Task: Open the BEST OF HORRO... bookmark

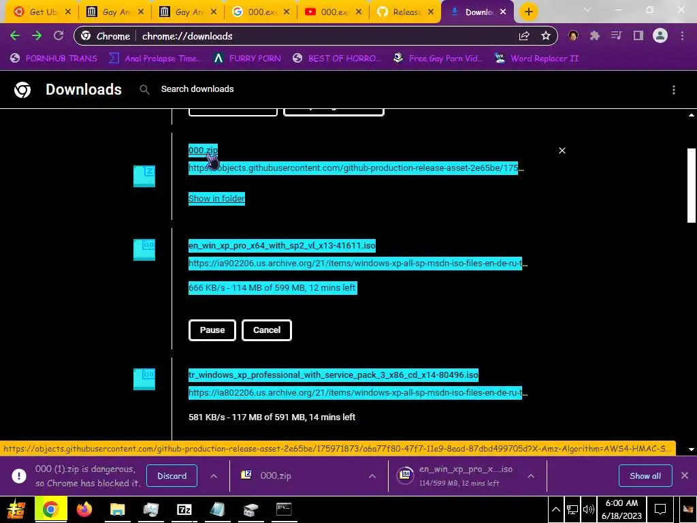Action: 337,59
